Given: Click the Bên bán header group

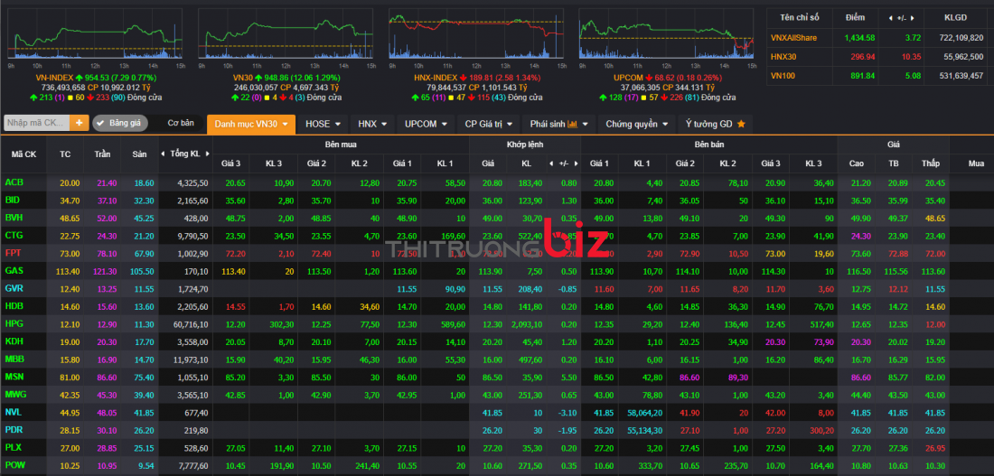Looking at the screenshot, I should [x=708, y=145].
